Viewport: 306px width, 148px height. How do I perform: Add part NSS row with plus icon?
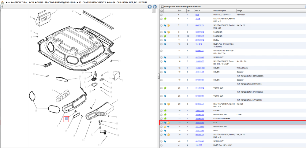pos(161,15)
